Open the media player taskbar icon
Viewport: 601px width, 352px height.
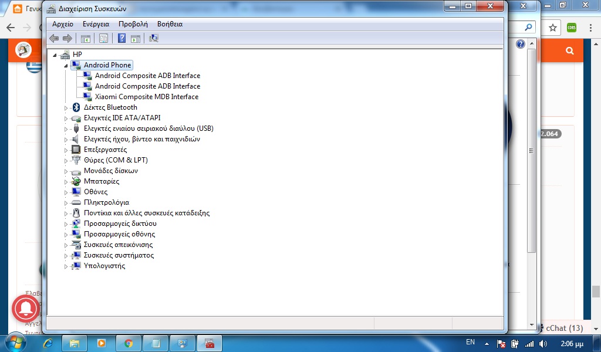pos(101,343)
